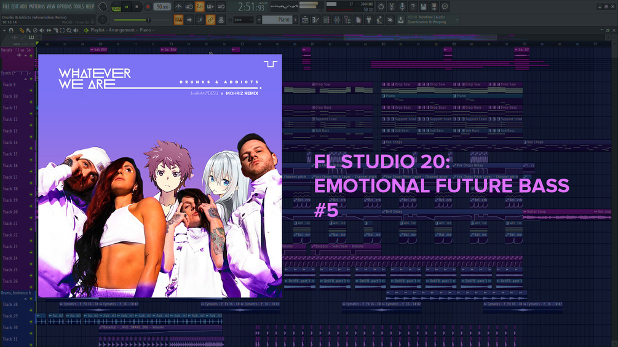Open the FILE menu
Image resolution: width=618 pixels, height=347 pixels.
tap(6, 7)
